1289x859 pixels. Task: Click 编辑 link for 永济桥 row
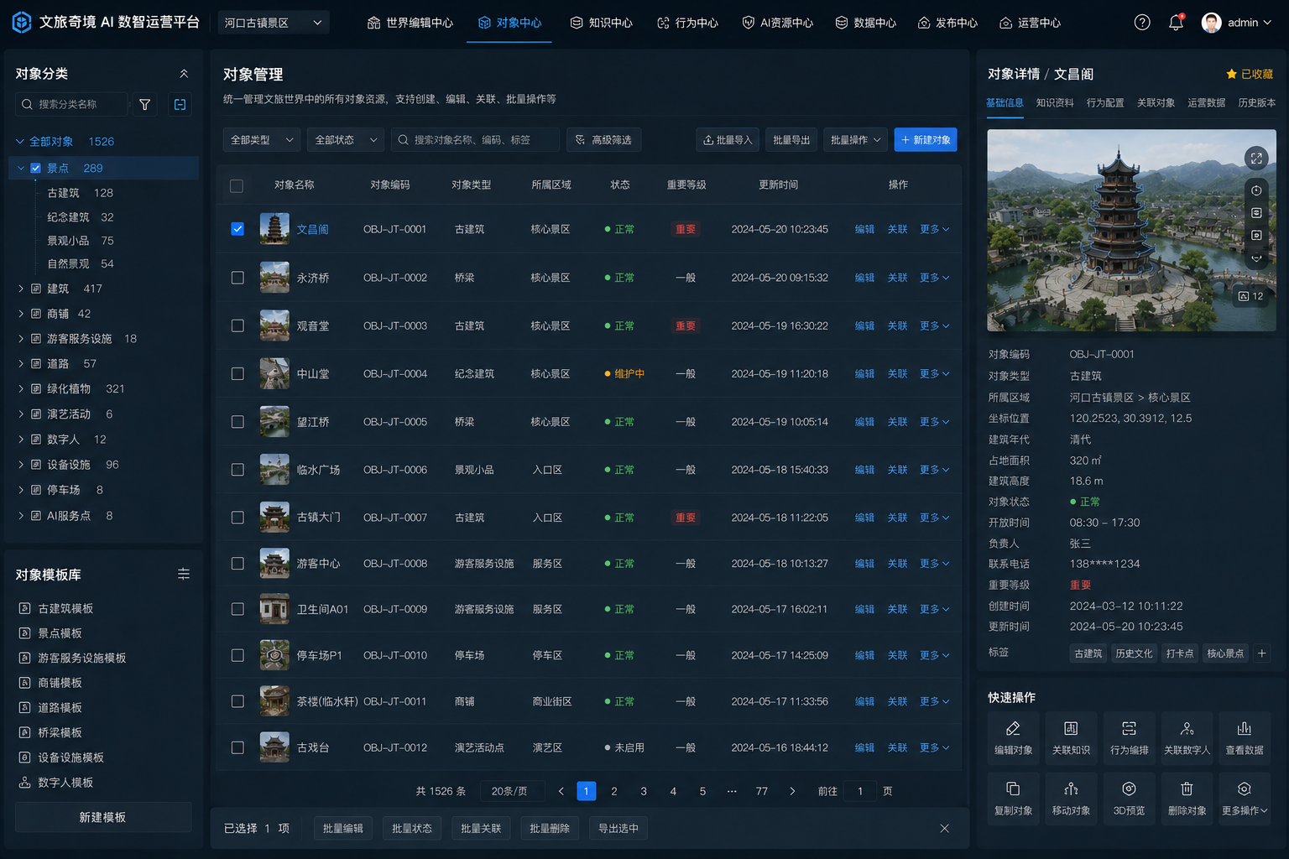point(864,278)
